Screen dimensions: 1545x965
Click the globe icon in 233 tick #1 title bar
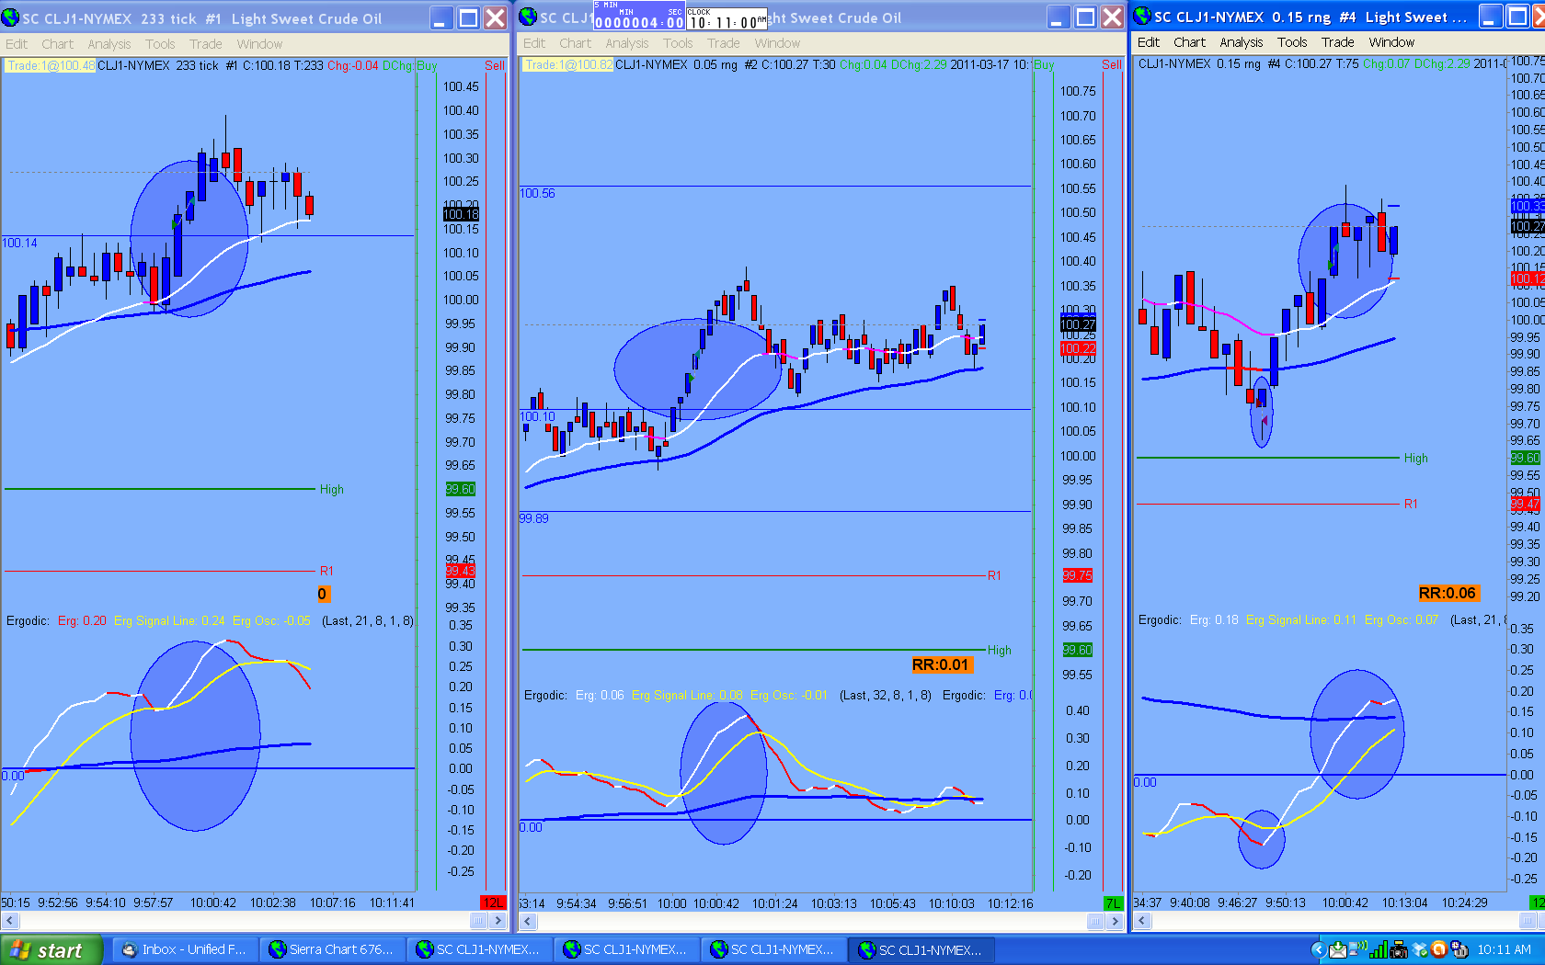(x=11, y=17)
